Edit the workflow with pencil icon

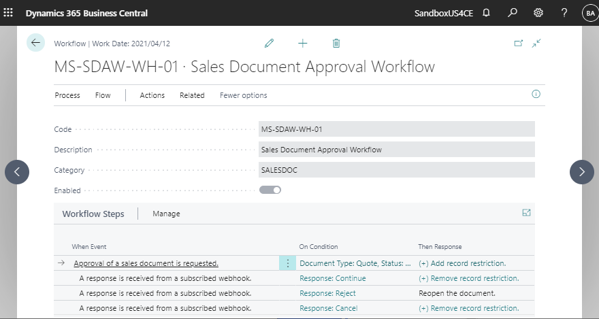(269, 43)
